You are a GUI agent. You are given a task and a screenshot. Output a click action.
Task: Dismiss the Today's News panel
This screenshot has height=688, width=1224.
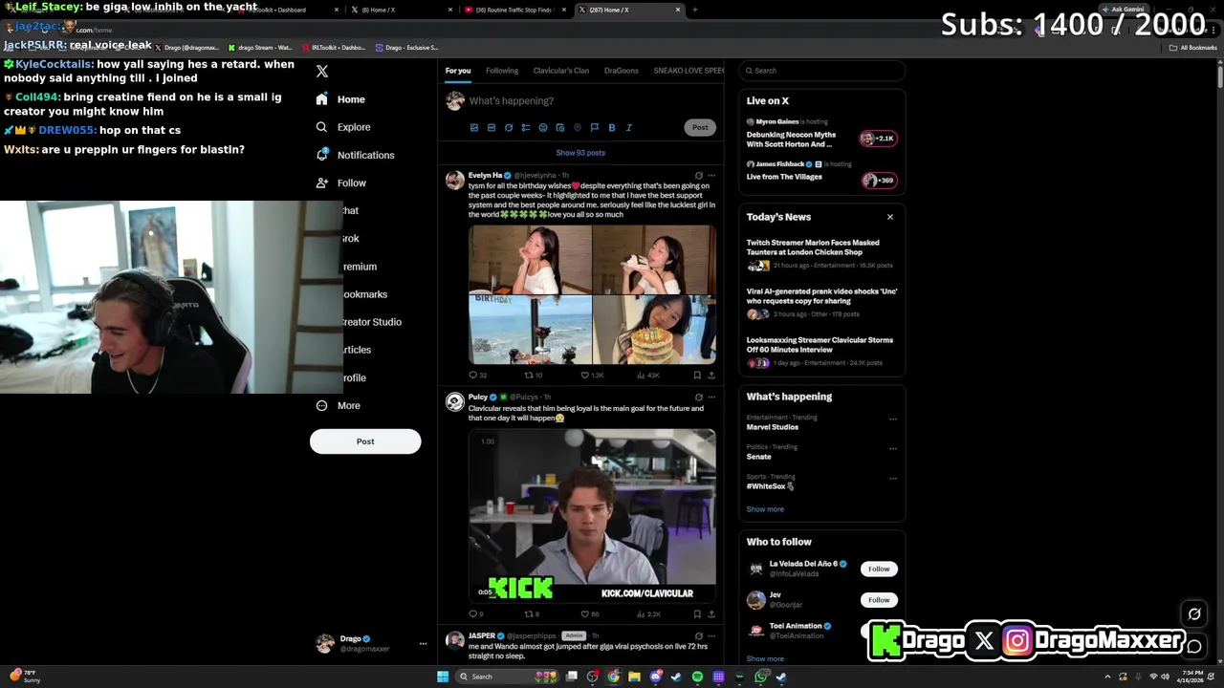coord(890,217)
